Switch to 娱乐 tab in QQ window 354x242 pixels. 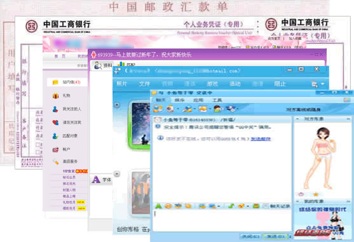pyautogui.click(x=179, y=100)
